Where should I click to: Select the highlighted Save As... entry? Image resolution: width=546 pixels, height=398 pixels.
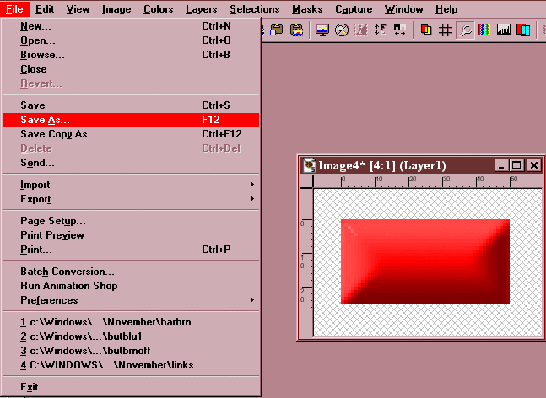(x=131, y=120)
